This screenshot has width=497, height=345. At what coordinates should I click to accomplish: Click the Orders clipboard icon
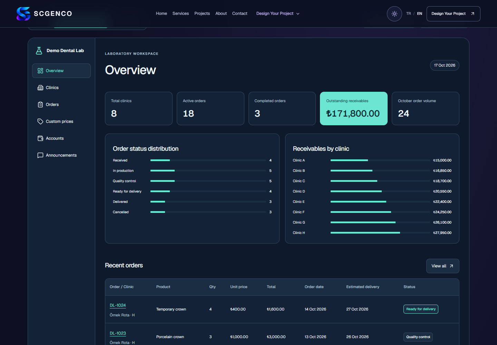click(40, 105)
